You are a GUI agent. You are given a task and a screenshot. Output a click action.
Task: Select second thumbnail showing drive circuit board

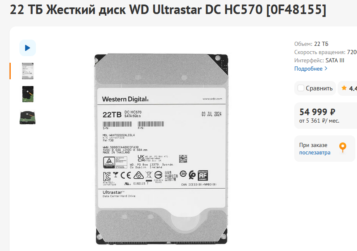point(28,94)
